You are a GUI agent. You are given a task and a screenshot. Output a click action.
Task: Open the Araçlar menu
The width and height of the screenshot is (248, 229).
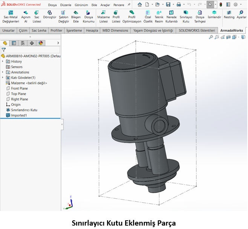point(105,5)
